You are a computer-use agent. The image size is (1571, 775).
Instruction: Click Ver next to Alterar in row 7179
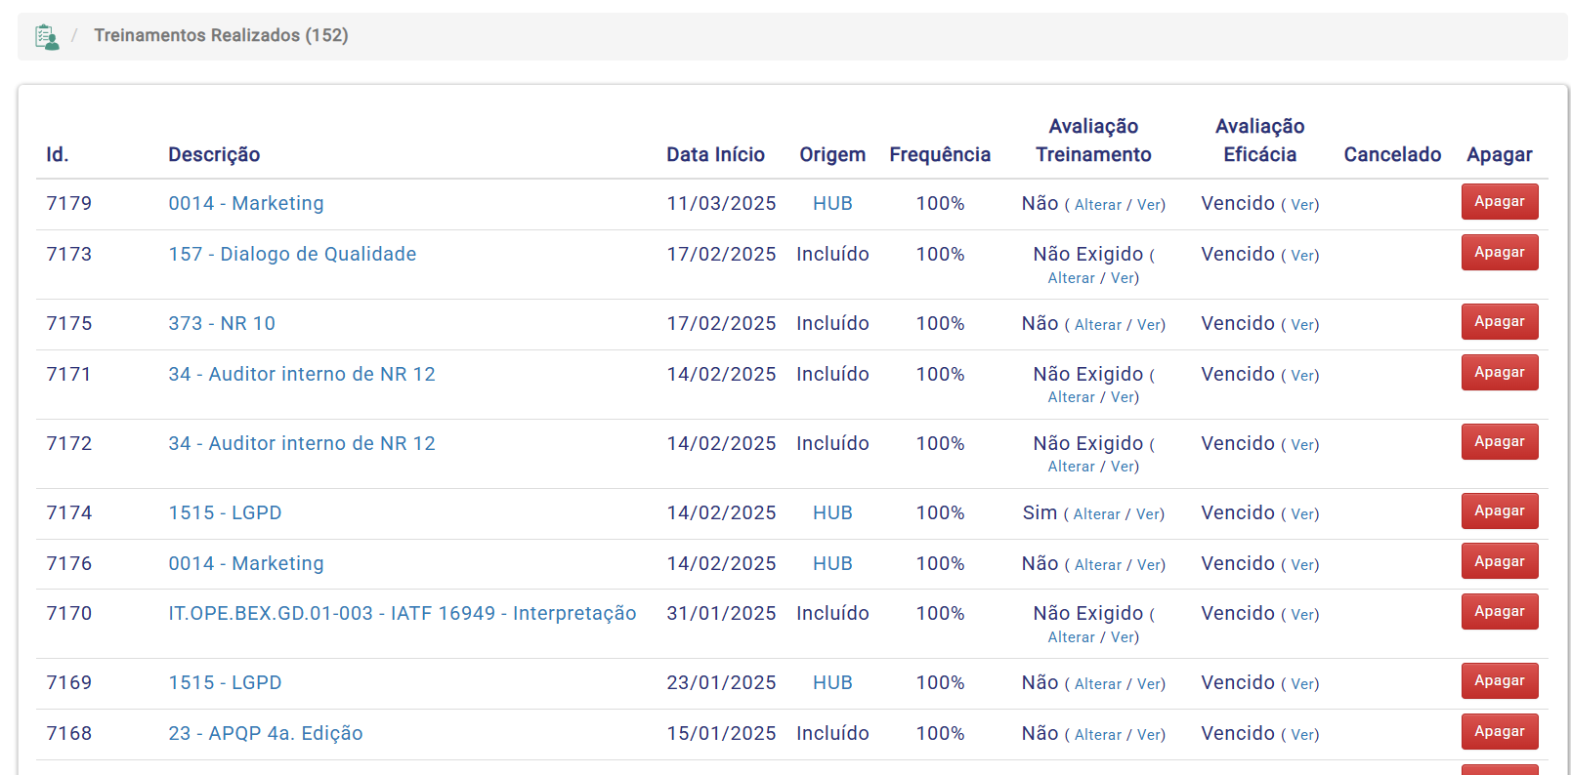[1149, 205]
